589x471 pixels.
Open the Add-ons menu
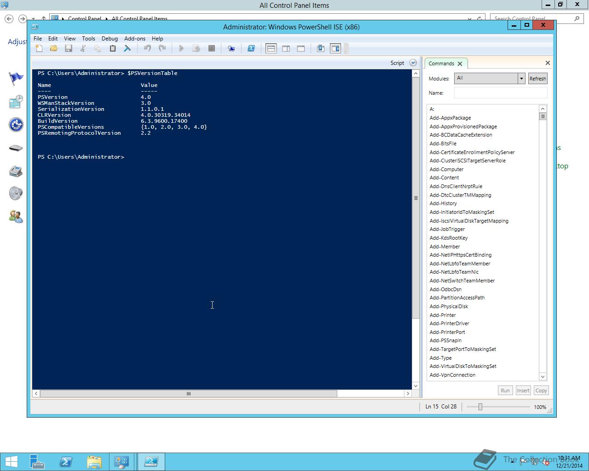pos(135,39)
